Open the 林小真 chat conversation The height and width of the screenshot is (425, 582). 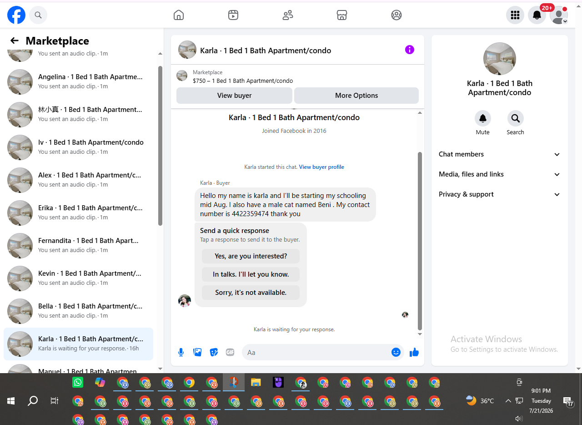[x=78, y=115]
